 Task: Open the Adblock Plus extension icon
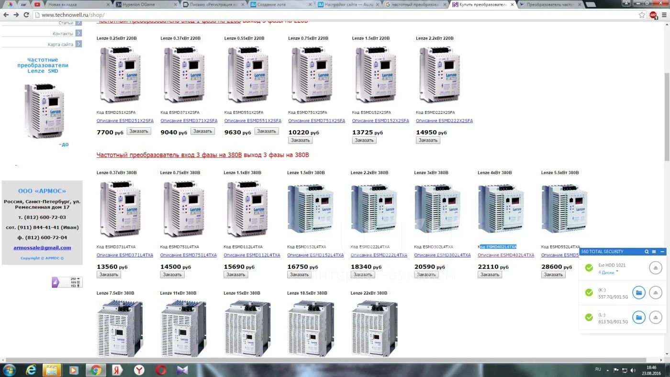(653, 15)
